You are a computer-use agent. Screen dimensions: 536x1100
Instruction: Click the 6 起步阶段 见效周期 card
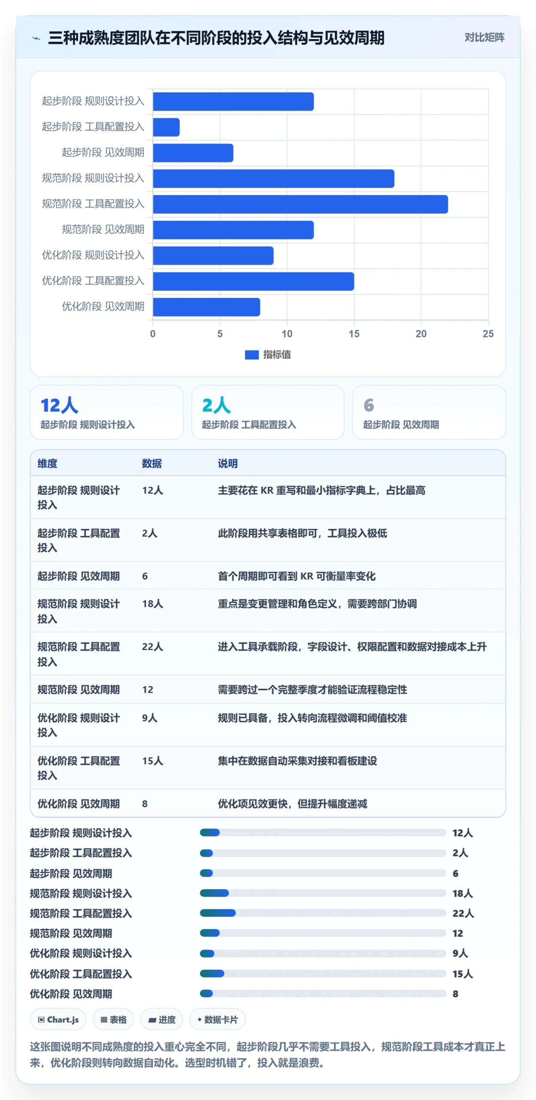pyautogui.click(x=429, y=412)
